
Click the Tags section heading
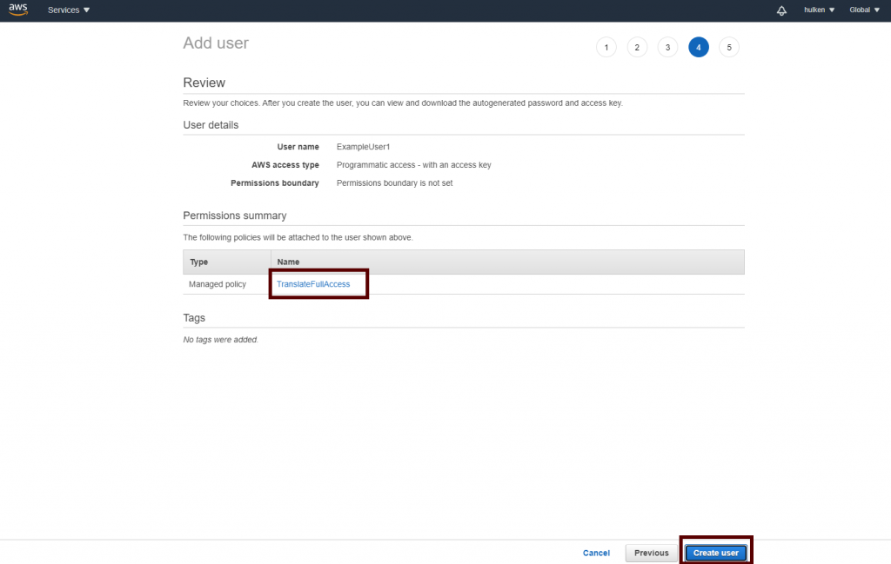(194, 318)
